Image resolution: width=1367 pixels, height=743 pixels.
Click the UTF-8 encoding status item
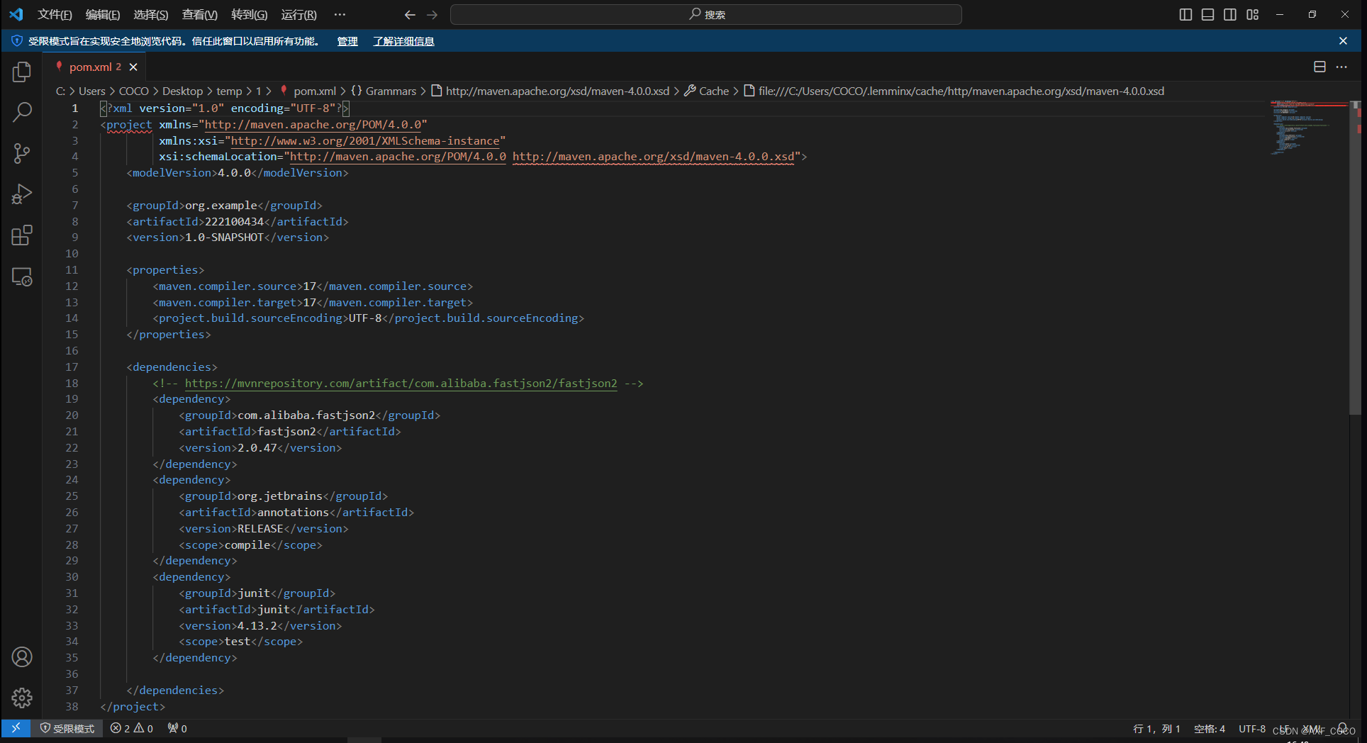1252,728
